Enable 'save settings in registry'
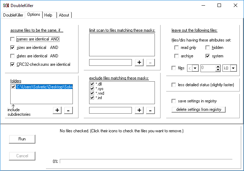 click(174, 101)
